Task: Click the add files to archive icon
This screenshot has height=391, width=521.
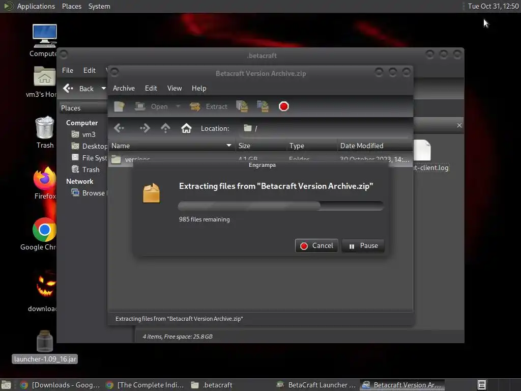Action: (x=242, y=106)
